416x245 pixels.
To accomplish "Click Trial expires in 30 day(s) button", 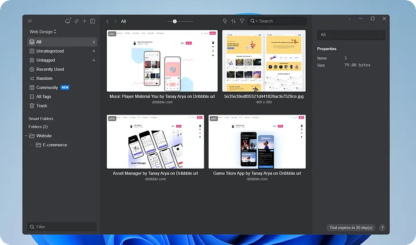I will pos(351,228).
